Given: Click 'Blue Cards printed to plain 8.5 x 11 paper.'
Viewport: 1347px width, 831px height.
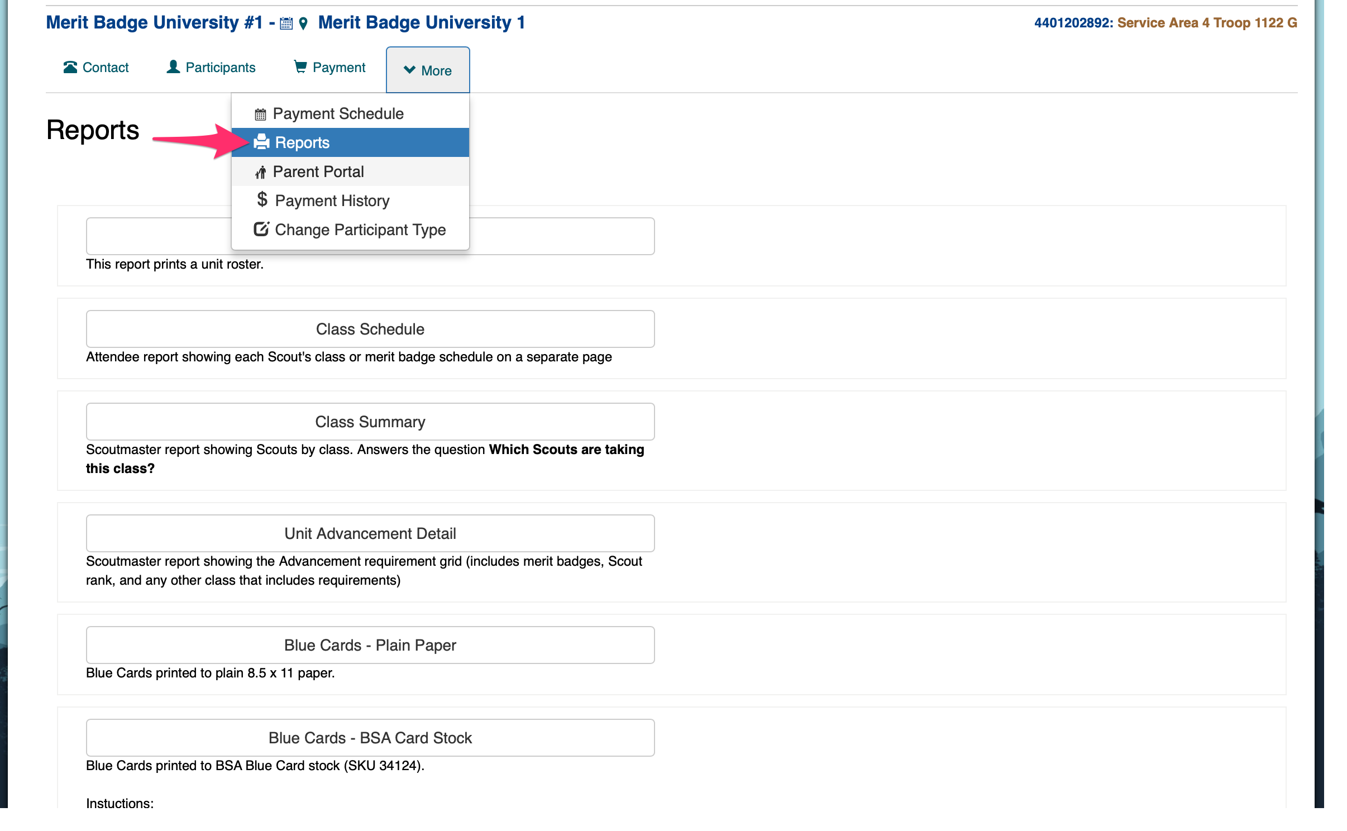Looking at the screenshot, I should 211,673.
